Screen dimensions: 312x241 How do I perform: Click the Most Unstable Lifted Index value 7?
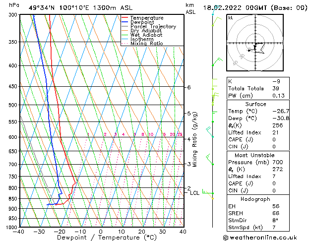[x=274, y=177]
